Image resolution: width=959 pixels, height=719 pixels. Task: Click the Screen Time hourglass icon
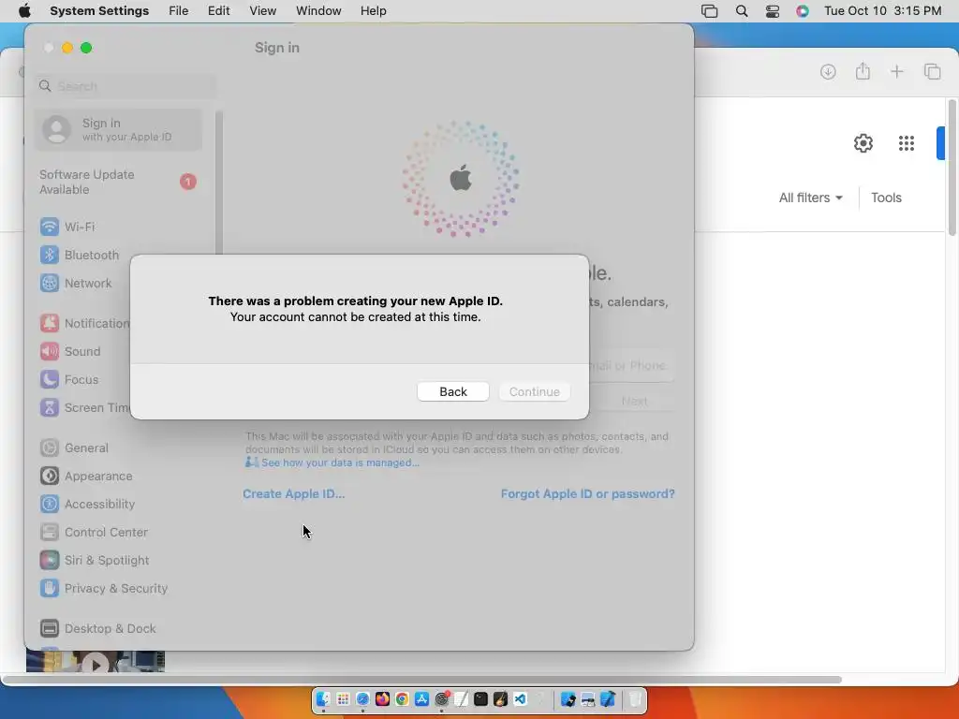50,408
